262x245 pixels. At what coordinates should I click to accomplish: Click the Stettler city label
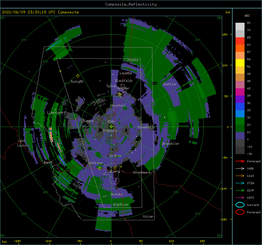[x=170, y=84]
